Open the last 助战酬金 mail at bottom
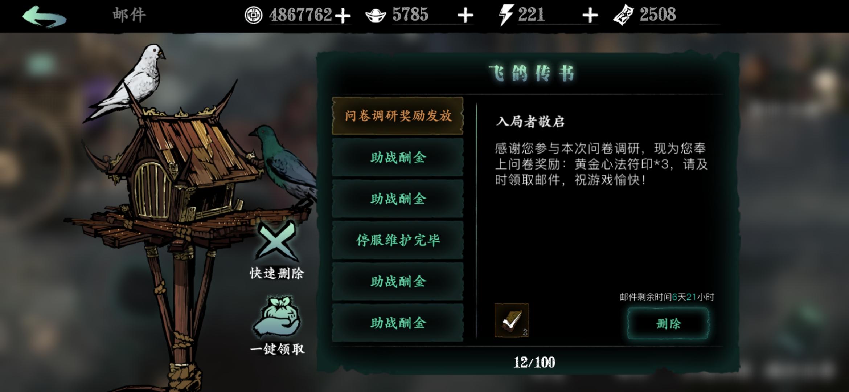 [398, 323]
